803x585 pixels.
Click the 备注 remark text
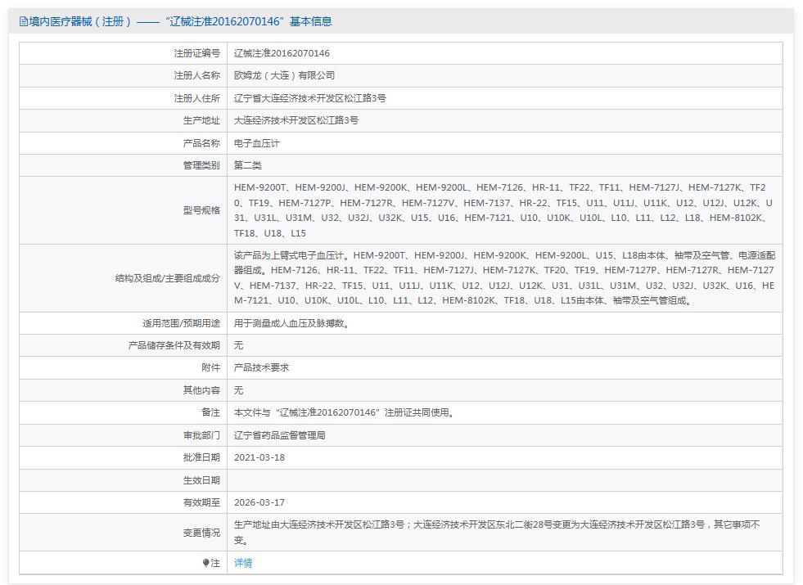click(x=344, y=412)
